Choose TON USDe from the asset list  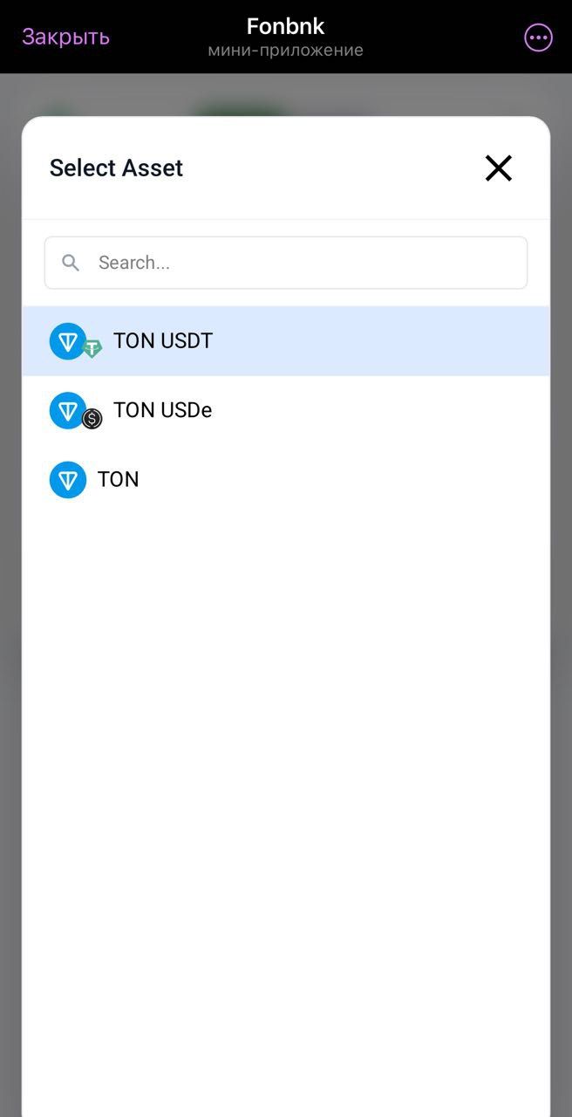click(286, 410)
